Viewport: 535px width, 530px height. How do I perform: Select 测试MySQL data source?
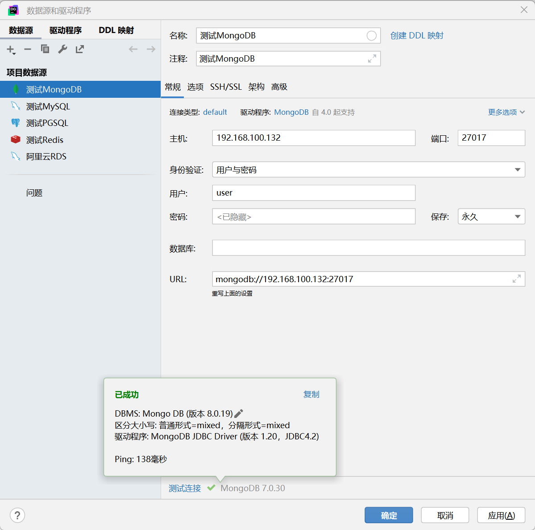point(80,106)
